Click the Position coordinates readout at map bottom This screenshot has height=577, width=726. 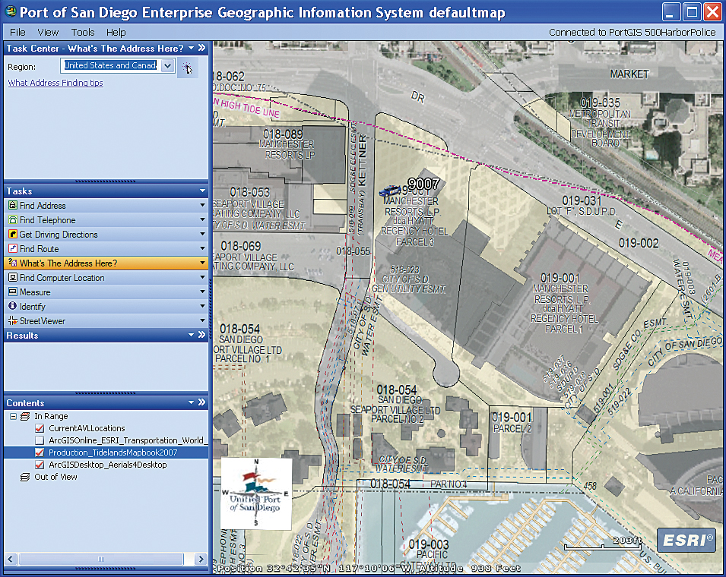click(369, 568)
